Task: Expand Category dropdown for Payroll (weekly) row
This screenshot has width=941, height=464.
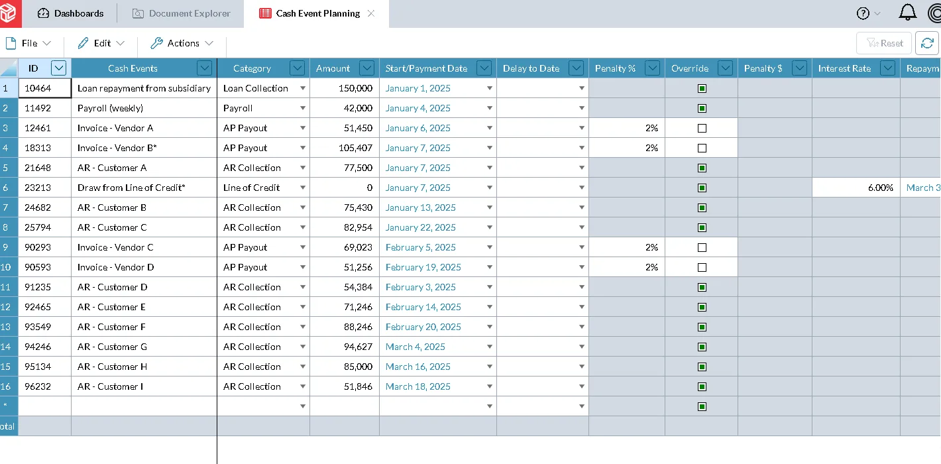Action: tap(303, 108)
